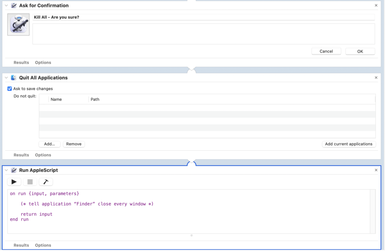Collapse the Ask for Confirmation action

coord(6,6)
